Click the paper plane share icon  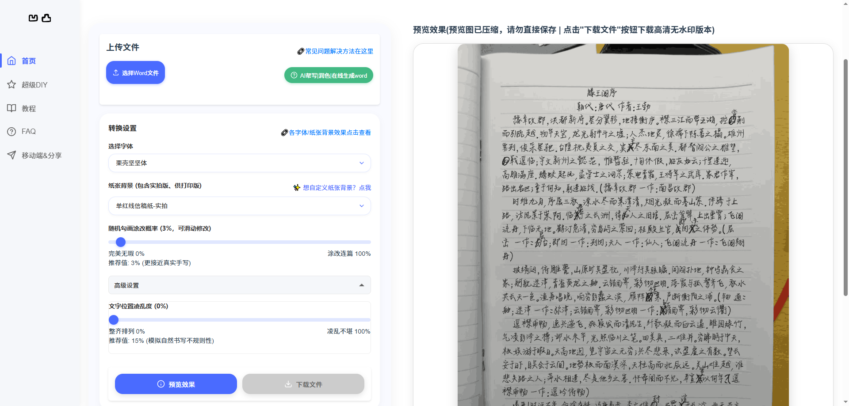pyautogui.click(x=11, y=155)
